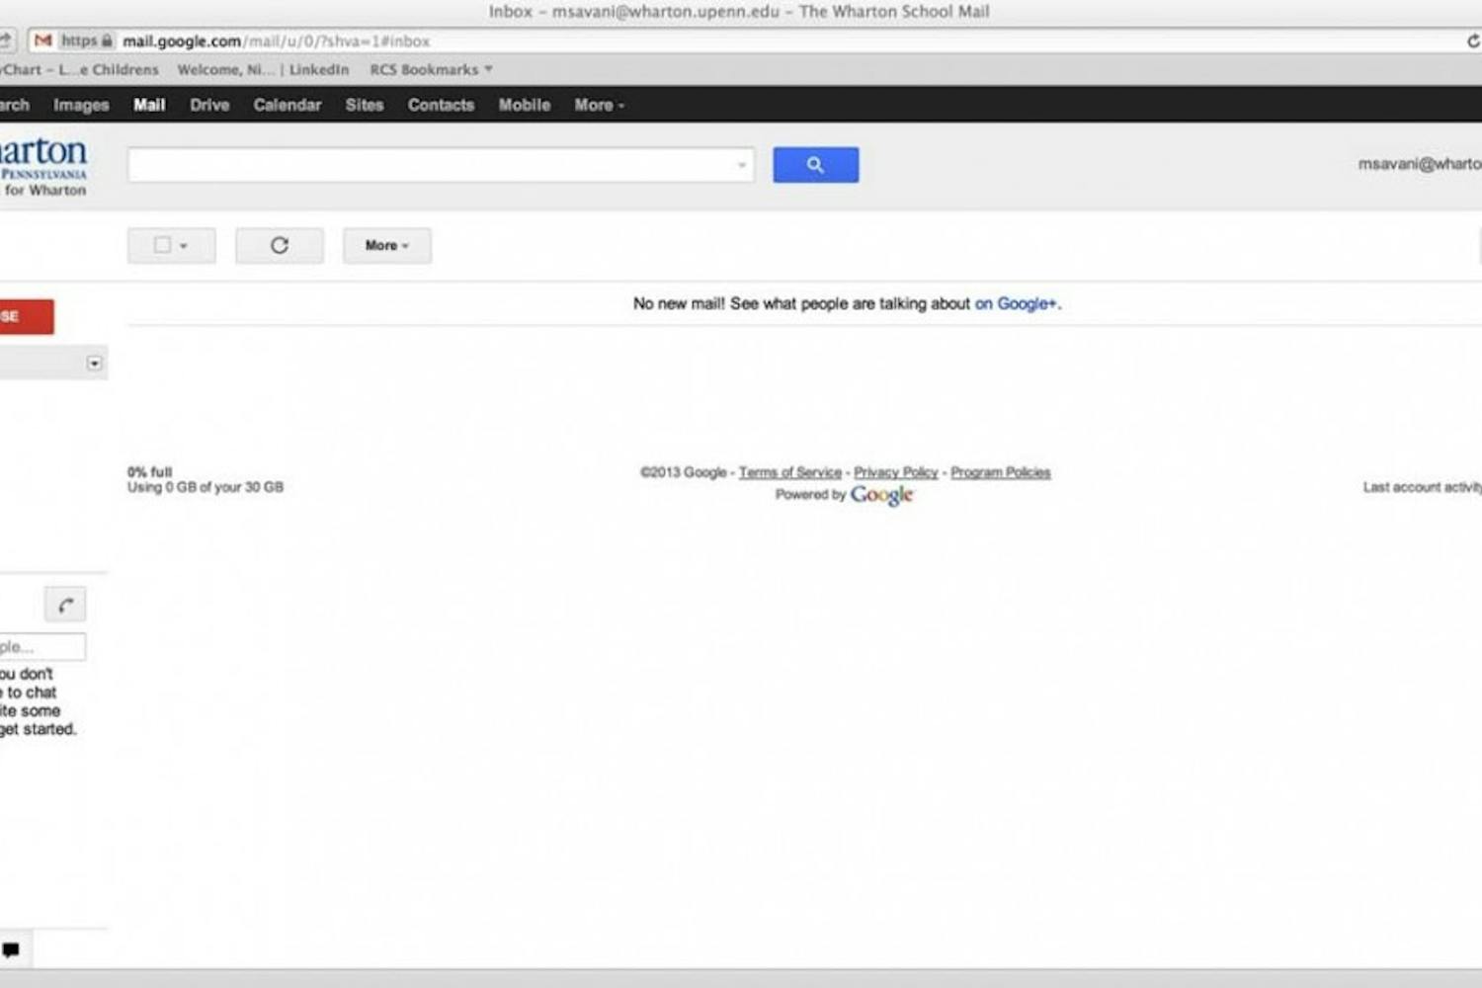
Task: Open Drive from the top navigation bar
Action: click(209, 105)
